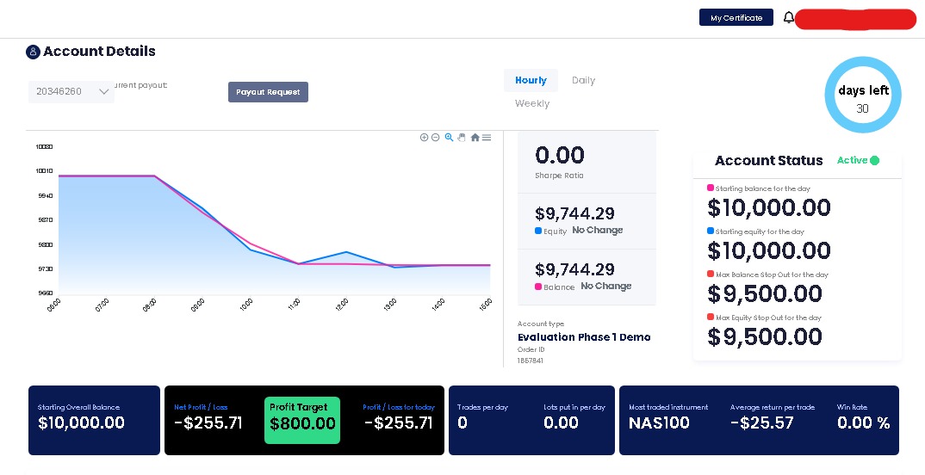Open the account number 20346260 dropdown
Screen dimensions: 925x475
[71, 91]
